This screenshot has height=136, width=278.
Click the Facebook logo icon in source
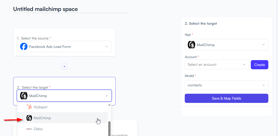24,47
